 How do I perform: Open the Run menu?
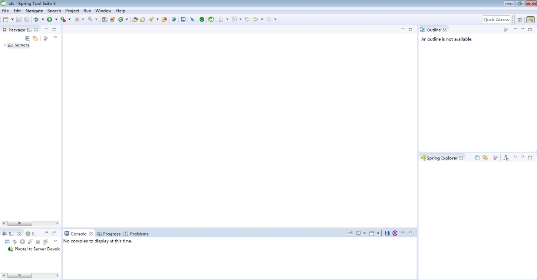tap(87, 11)
